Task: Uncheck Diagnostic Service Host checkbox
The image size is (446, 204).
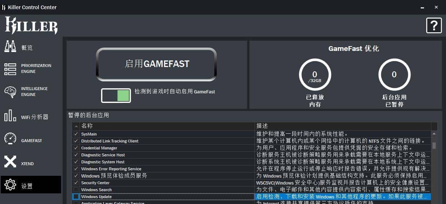Action: 76,155
